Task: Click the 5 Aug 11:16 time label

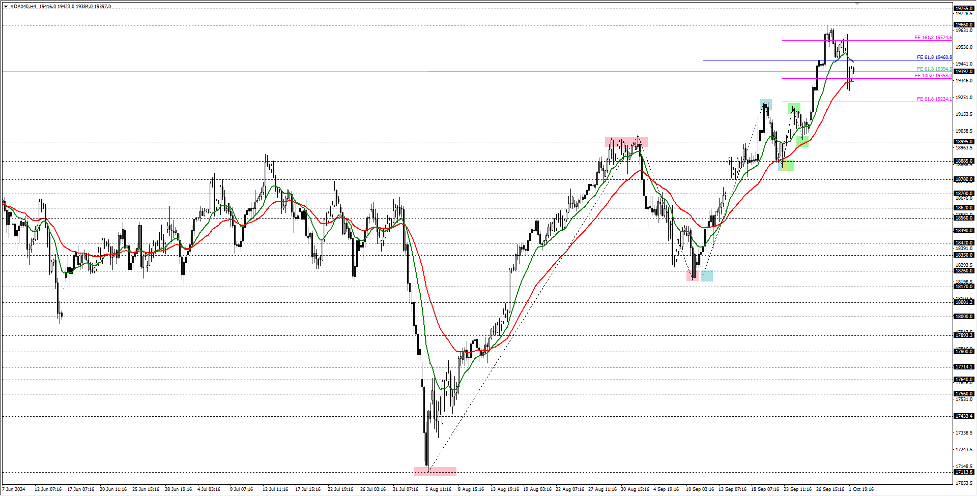Action: 439,489
